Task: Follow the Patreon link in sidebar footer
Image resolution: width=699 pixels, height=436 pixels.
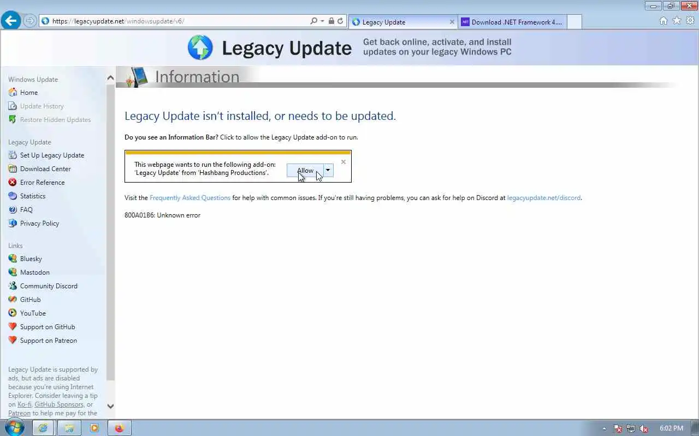Action: [x=19, y=413]
